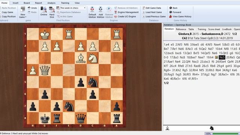240x135 pixels.
Task: Click the zoom progress bar in status bar
Action: [x=226, y=133]
